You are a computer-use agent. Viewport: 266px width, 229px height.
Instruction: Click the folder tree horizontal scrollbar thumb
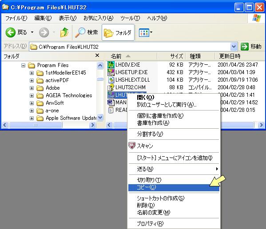pyautogui.click(x=36, y=125)
